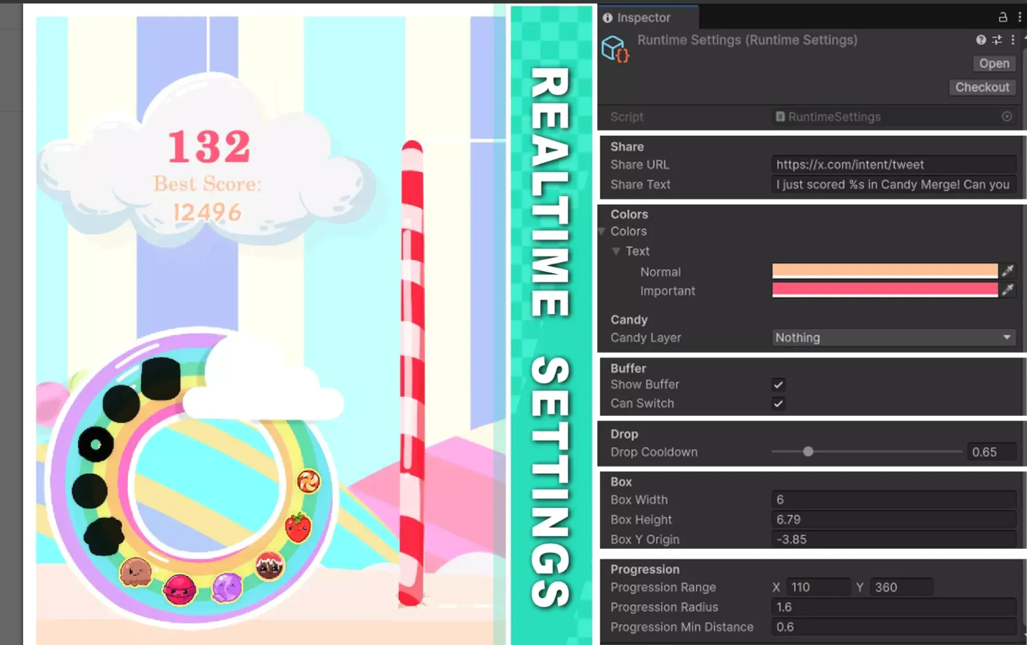
Task: Click the Checkout button
Action: pyautogui.click(x=982, y=87)
